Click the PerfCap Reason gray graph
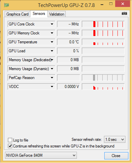Image resolution: width=132 pixels, height=163 pixels. coord(103,78)
